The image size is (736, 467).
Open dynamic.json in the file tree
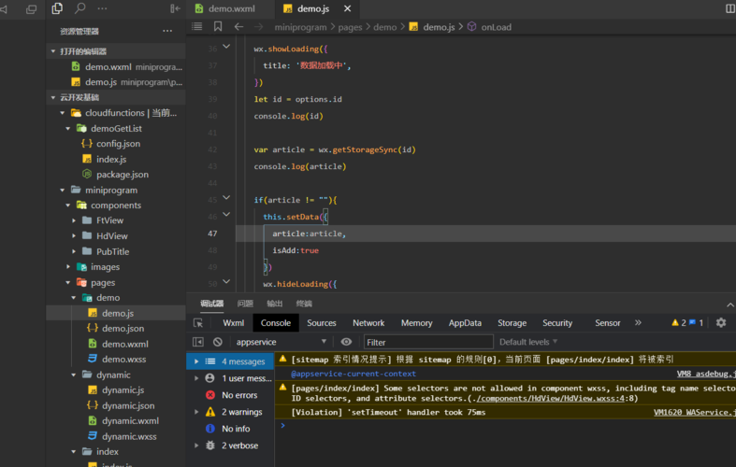(x=128, y=405)
